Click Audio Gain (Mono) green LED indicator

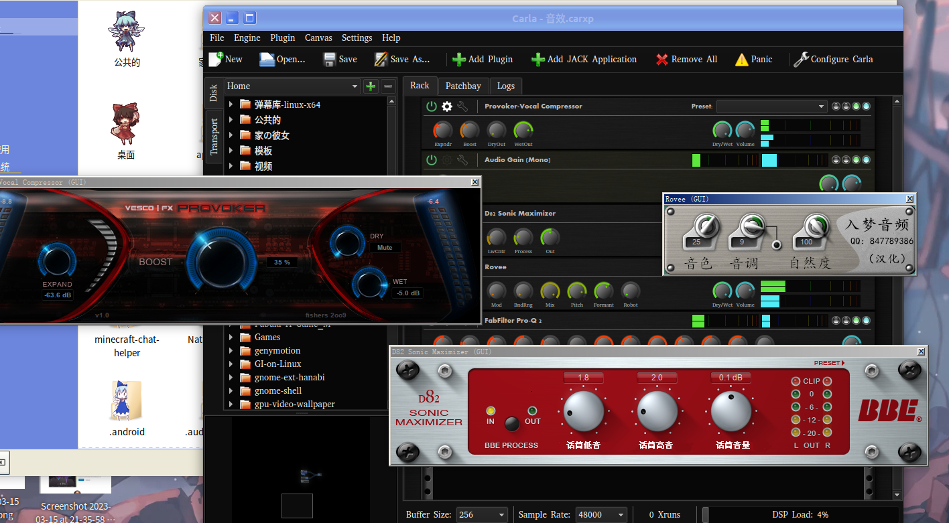point(857,160)
